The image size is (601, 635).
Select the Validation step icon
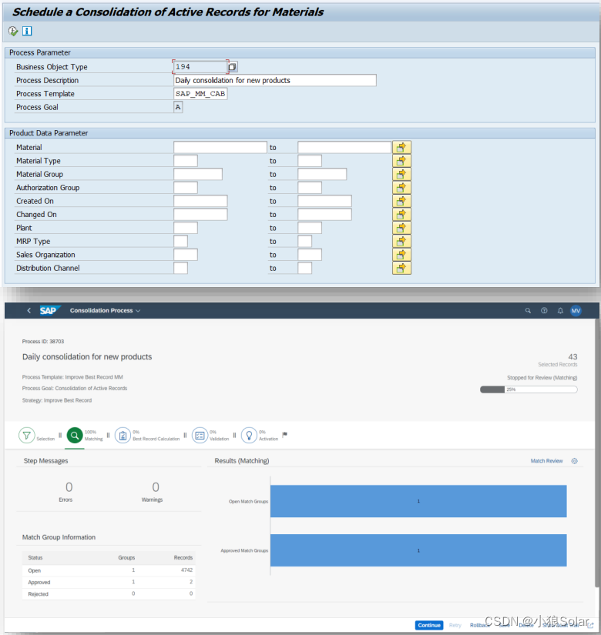click(x=200, y=436)
